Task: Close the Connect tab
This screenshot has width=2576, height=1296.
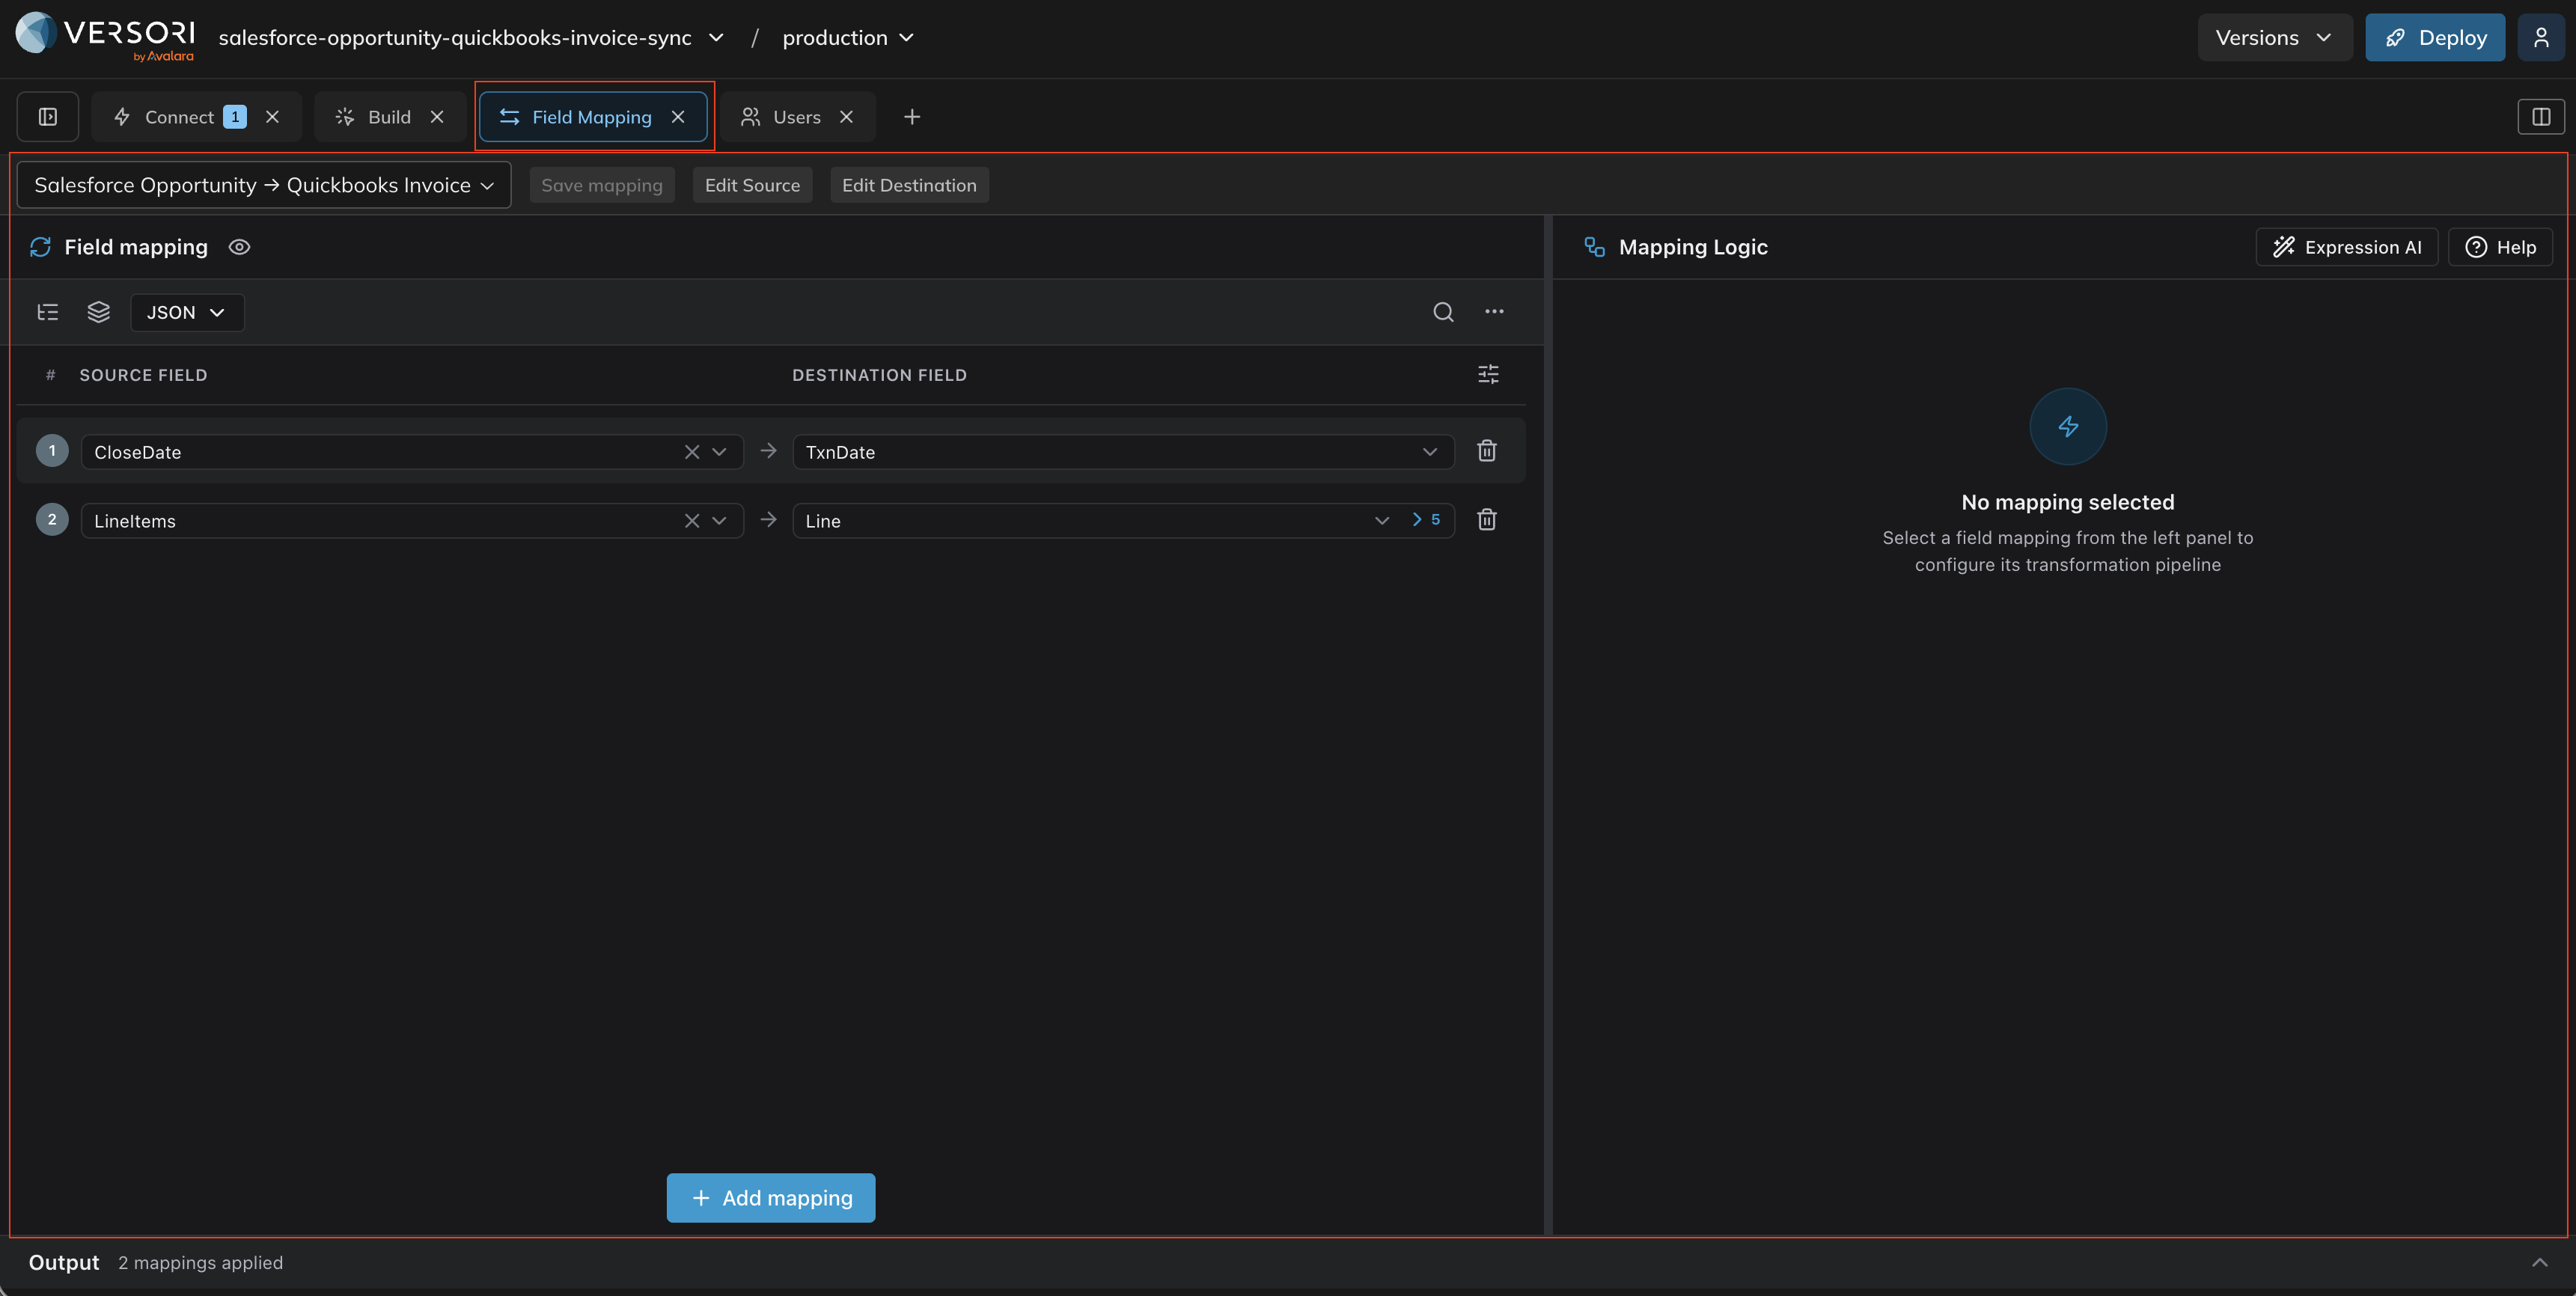Action: (x=272, y=117)
